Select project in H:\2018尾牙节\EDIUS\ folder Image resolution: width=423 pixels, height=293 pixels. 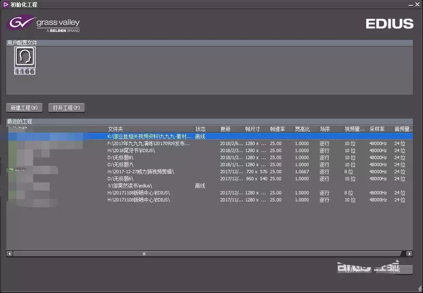209,151
